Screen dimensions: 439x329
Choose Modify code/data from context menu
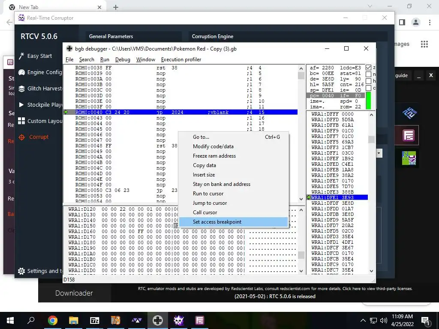pos(234,147)
